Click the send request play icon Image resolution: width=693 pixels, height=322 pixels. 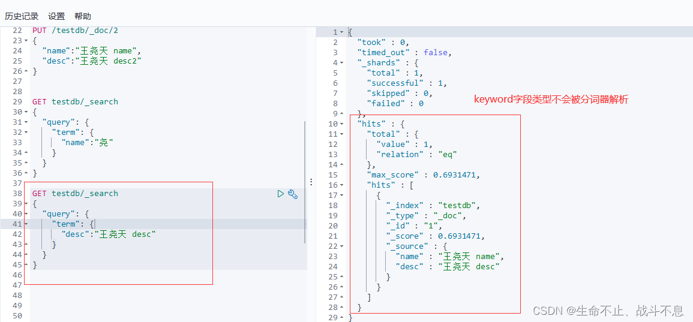coord(280,194)
